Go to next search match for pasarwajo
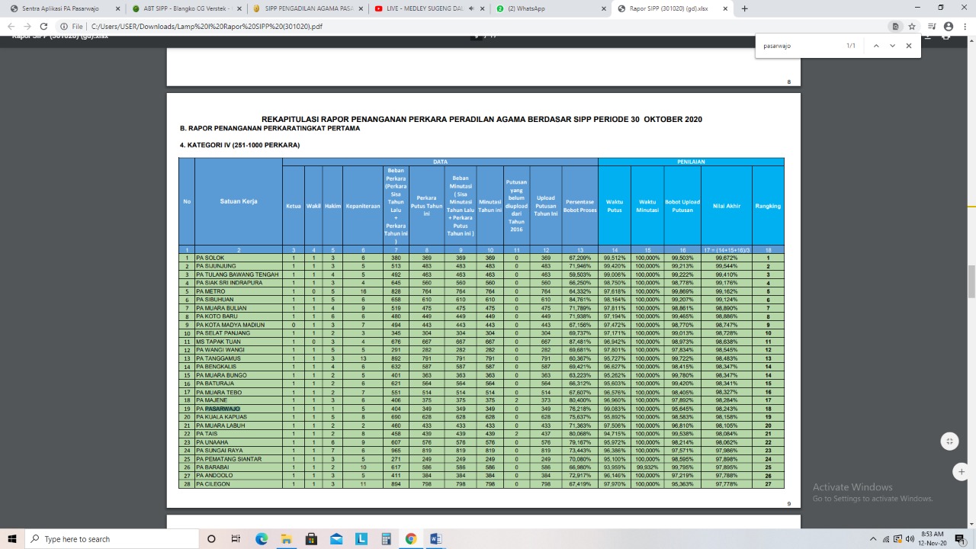 pos(892,46)
